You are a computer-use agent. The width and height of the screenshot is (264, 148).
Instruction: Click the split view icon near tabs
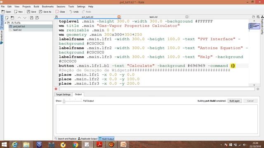click(x=258, y=17)
